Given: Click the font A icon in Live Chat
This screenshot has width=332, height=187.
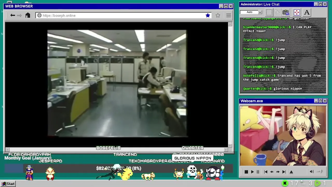Looking at the screenshot, I should tap(307, 12).
